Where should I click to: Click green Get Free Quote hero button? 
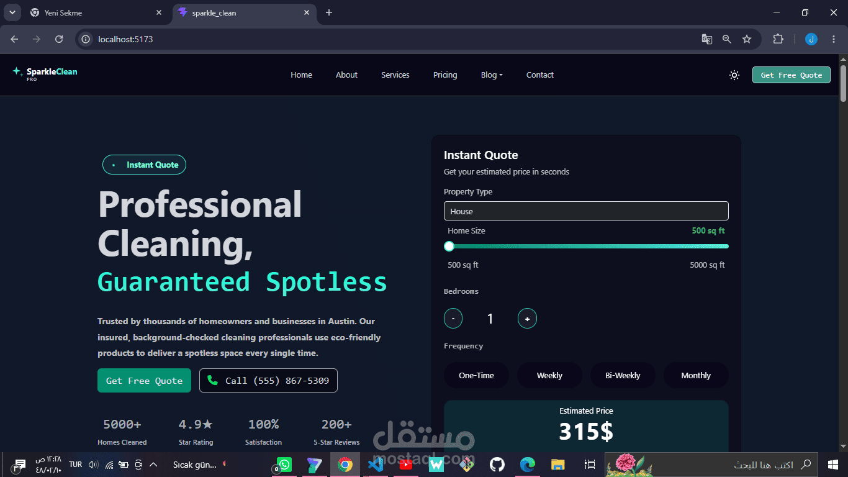144,380
